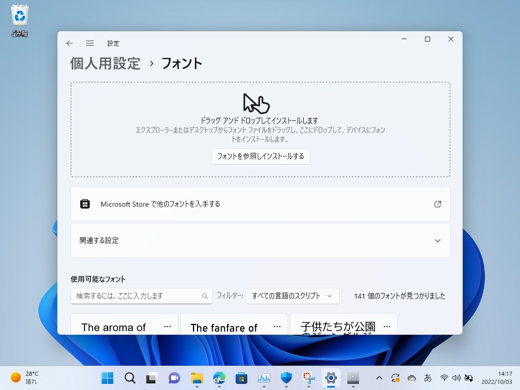Open options menu on The fanfare of font
Viewport: 520px width, 390px height.
[277, 327]
